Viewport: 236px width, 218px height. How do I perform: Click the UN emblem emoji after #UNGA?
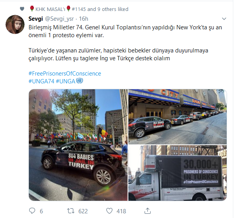pos(80,81)
